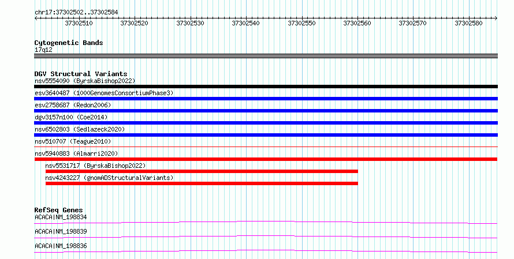Open variant label nsv5554090 (ByrskaBishop2022)
Screen dimensions: 514x259
coord(85,81)
